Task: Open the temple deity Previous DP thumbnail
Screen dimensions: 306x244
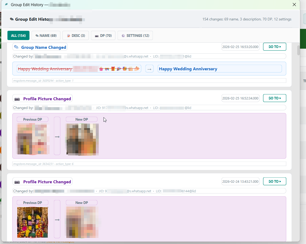Action: (32, 222)
